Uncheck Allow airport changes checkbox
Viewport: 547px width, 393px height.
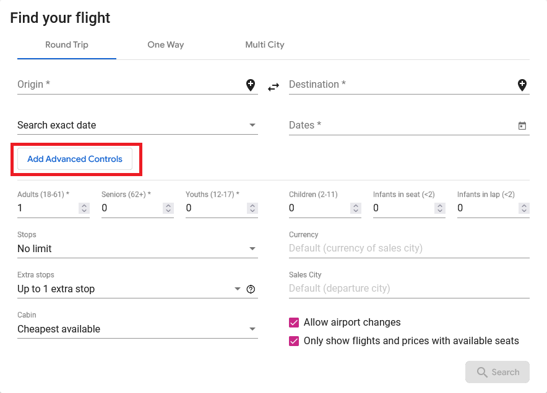[x=294, y=323]
